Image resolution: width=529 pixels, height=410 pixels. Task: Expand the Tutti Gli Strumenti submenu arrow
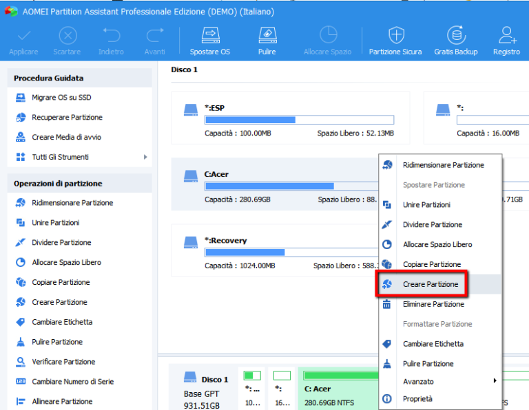coord(145,157)
